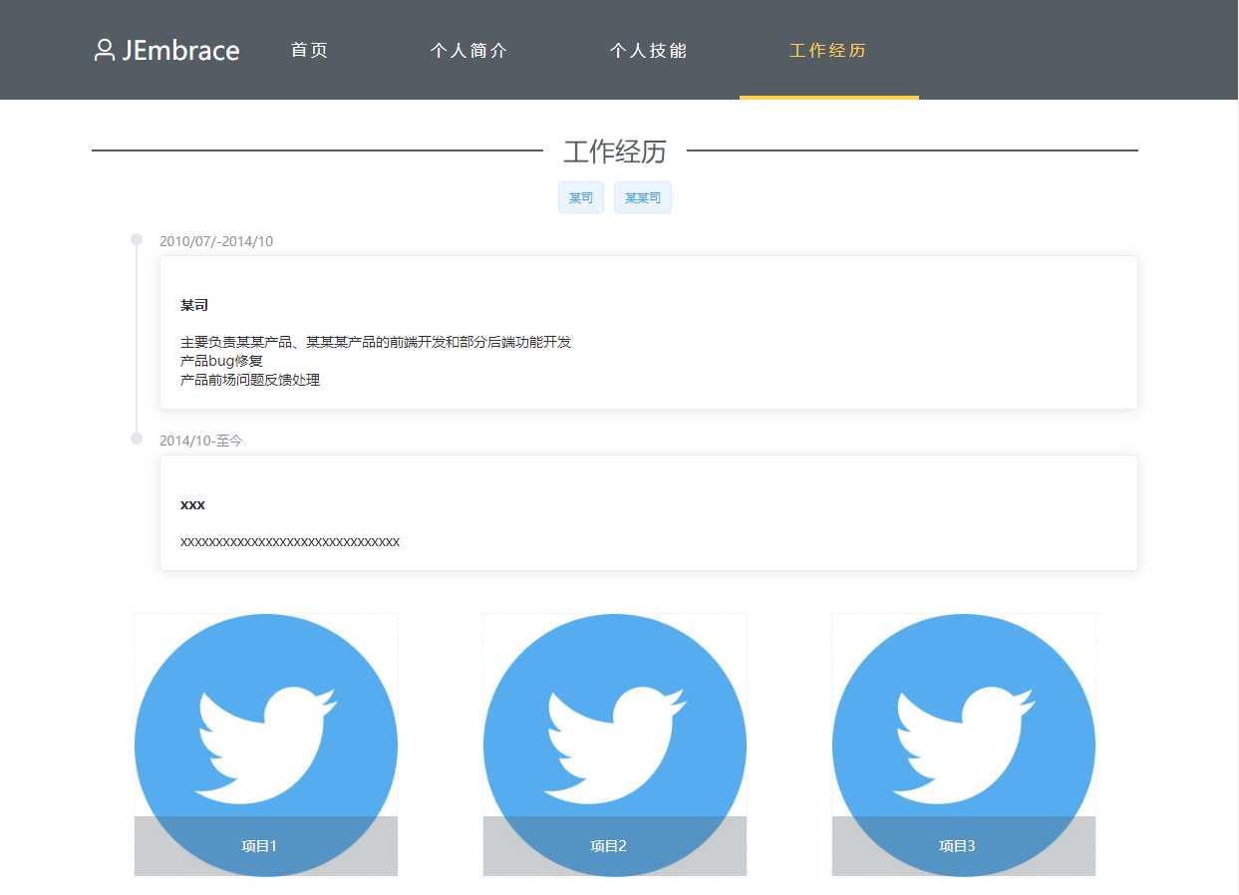This screenshot has height=895, width=1239.
Task: Select the 工作经历 nav tab
Action: coord(828,50)
